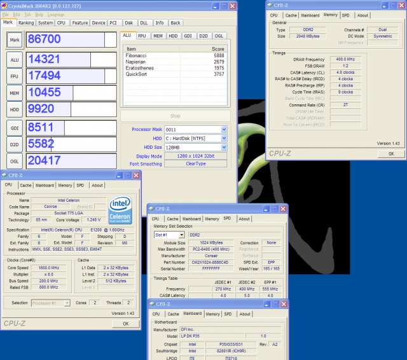This screenshot has height=360, width=407.
Task: Switch to the System tab in CrystalMark
Action: (45, 23)
